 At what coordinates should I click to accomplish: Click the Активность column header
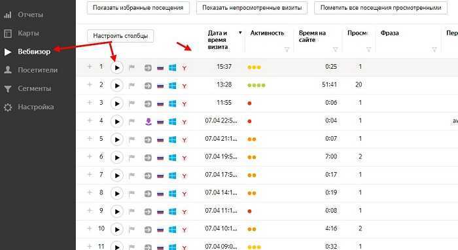pos(267,33)
